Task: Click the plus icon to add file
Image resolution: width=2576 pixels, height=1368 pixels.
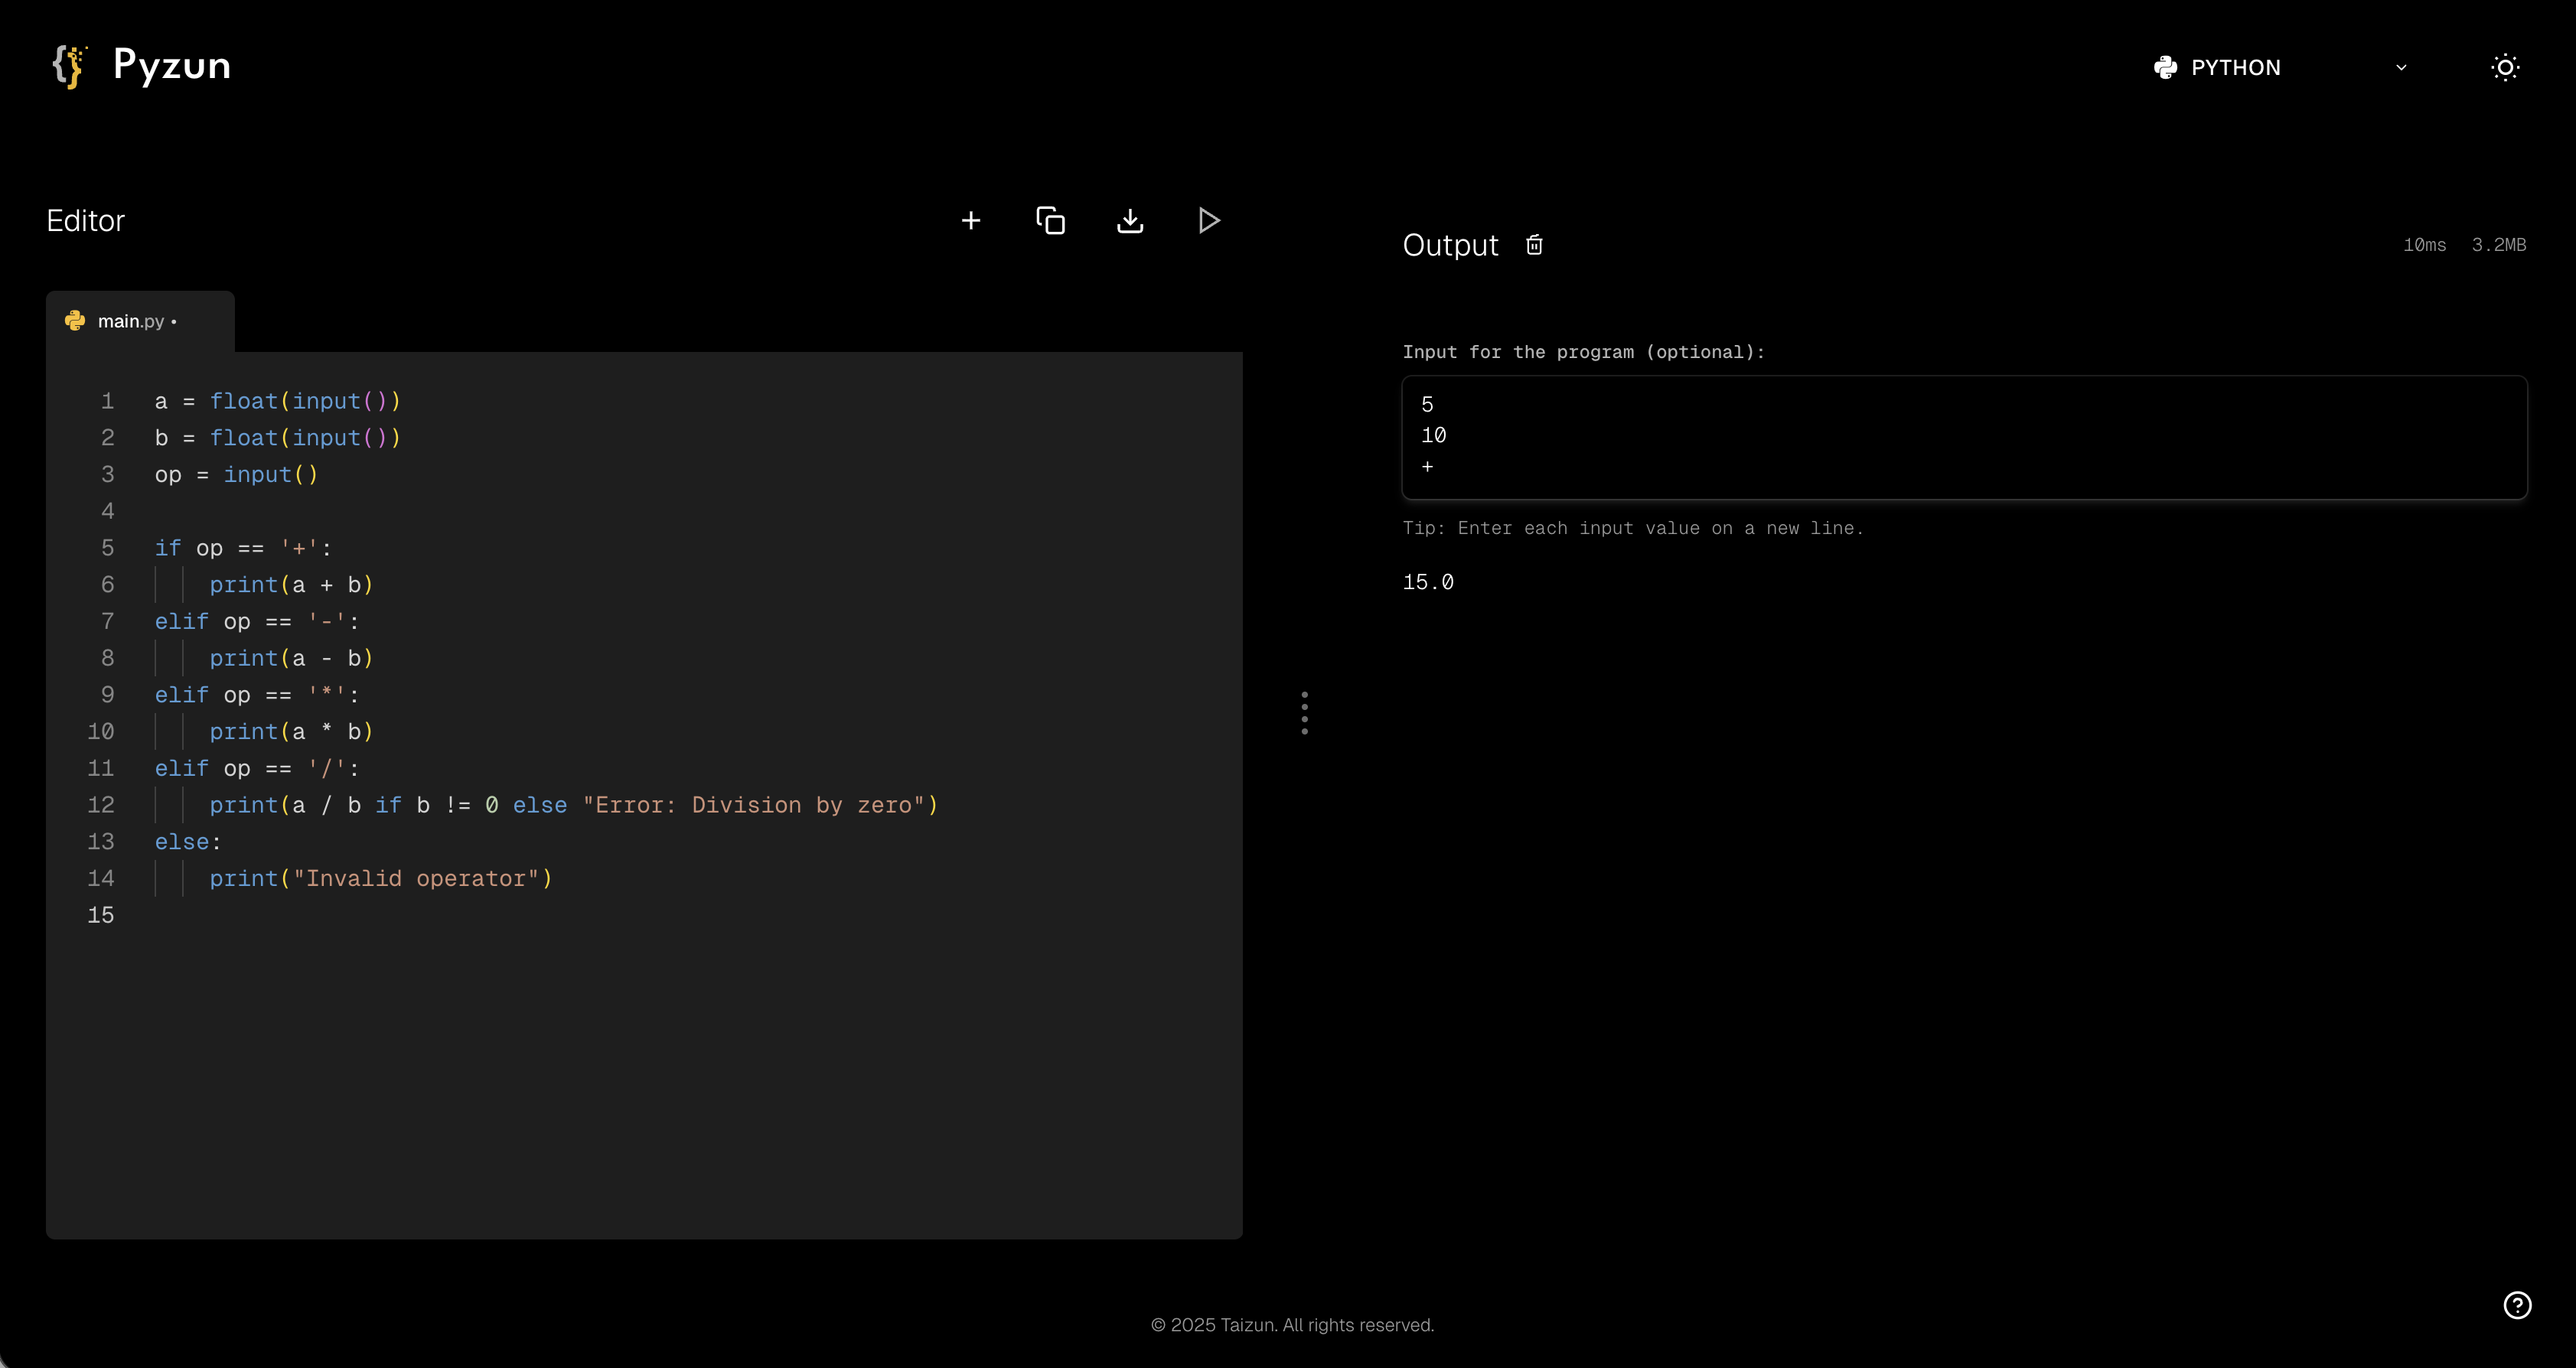Action: coord(970,220)
